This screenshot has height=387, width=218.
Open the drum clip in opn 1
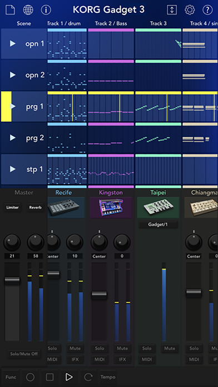(67, 44)
